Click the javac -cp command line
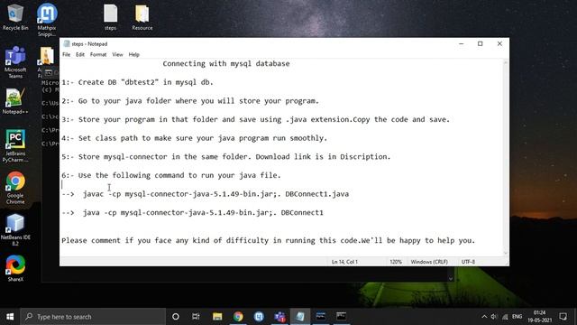Viewport: 577px width, 325px height. 206,194
